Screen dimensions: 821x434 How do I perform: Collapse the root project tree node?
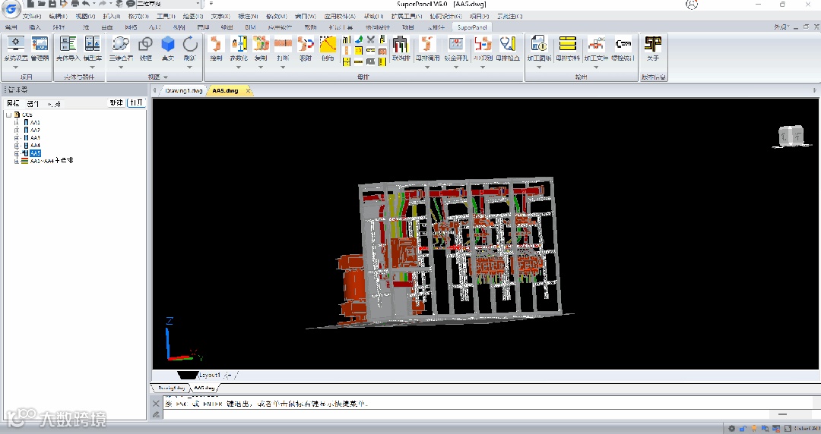point(8,115)
